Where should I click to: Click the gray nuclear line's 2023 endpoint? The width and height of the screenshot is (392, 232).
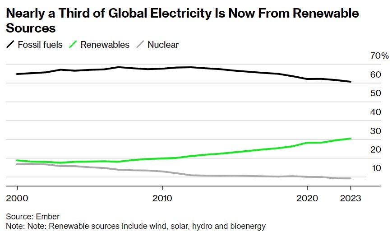click(x=350, y=178)
